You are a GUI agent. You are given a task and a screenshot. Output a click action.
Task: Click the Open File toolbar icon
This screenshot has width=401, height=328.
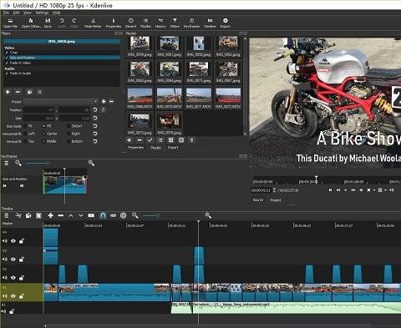[x=10, y=23]
